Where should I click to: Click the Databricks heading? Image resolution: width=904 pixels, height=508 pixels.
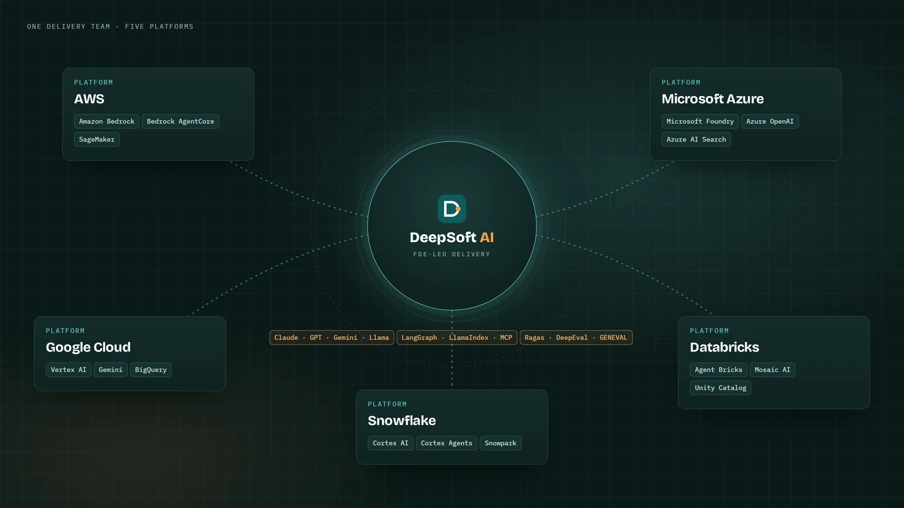point(724,347)
